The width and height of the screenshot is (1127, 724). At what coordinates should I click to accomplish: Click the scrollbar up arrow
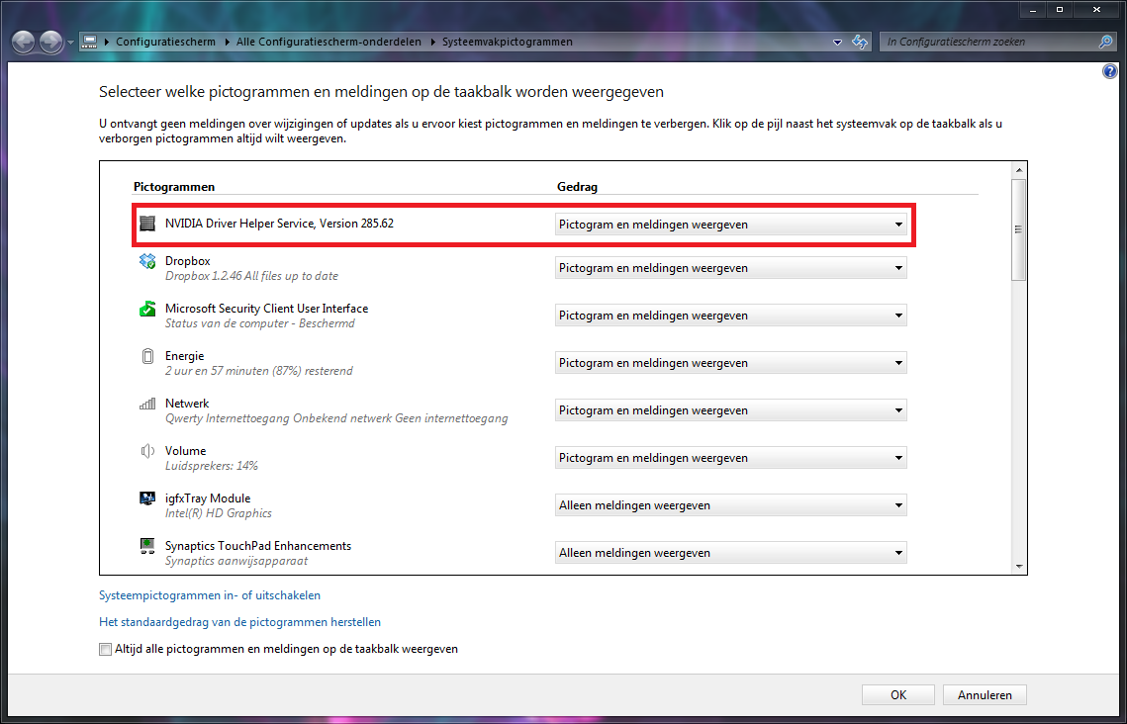point(1018,170)
